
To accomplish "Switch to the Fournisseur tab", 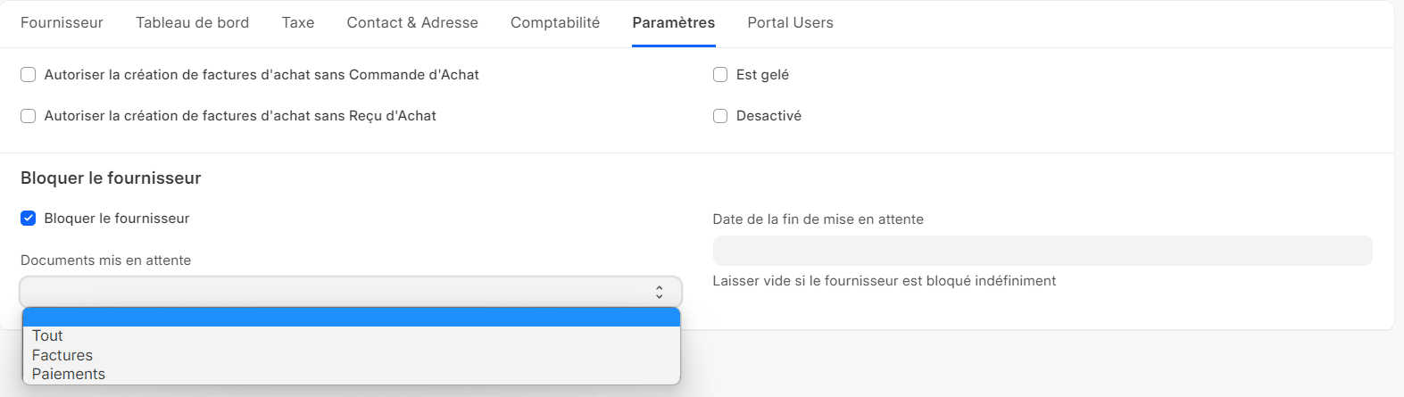I will coord(62,22).
